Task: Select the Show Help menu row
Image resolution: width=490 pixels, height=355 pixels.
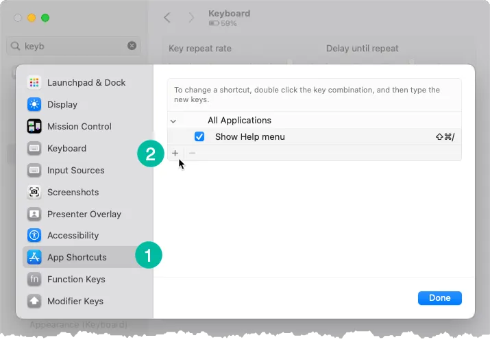Action: 315,136
